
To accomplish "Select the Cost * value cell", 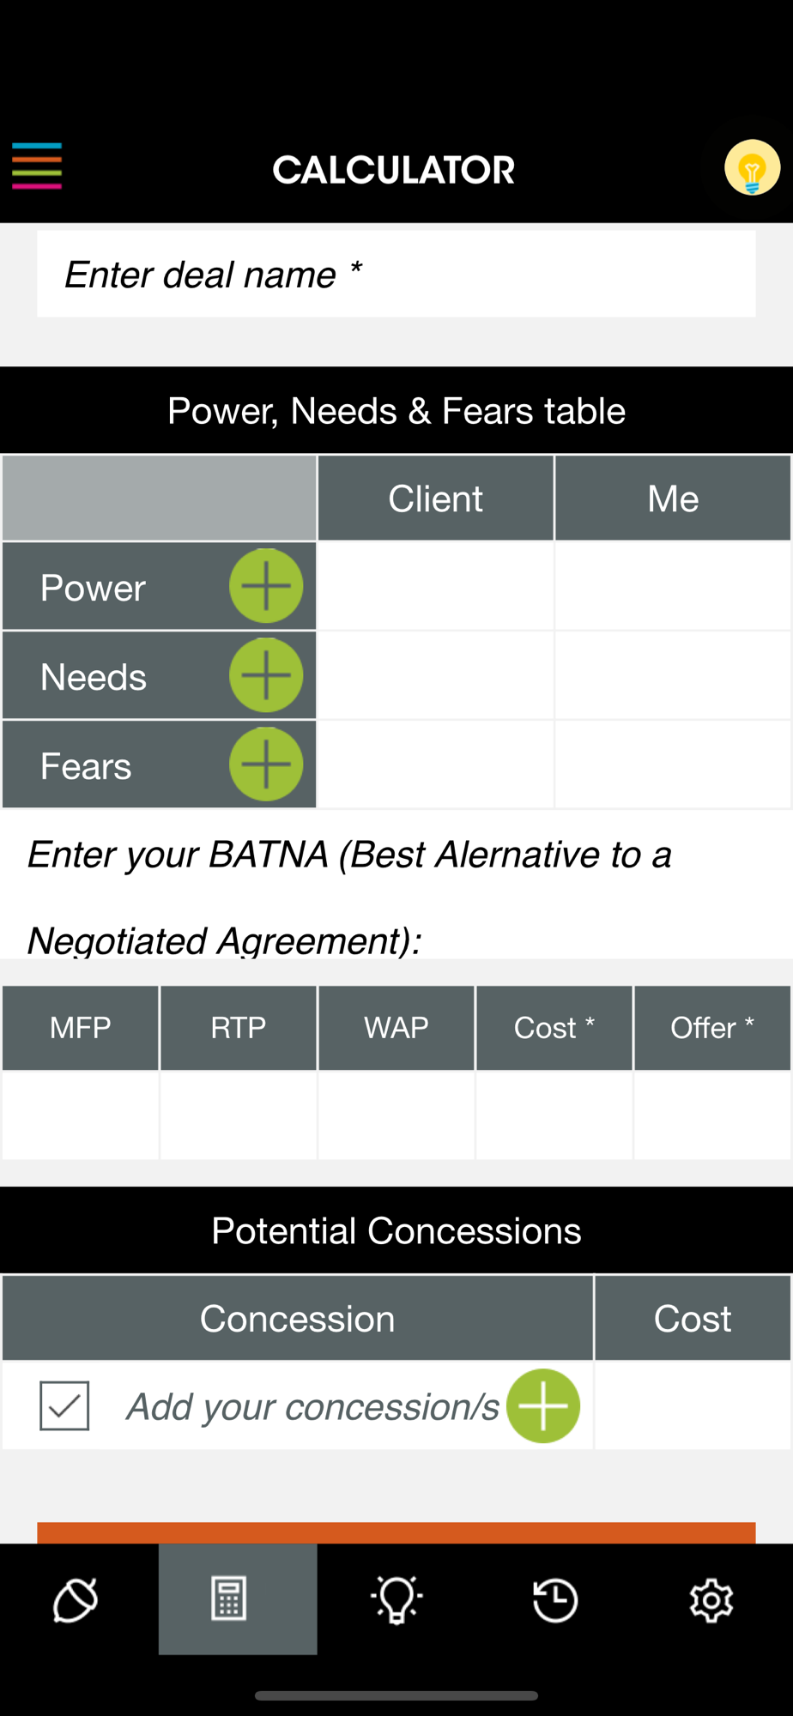I will click(x=554, y=1115).
